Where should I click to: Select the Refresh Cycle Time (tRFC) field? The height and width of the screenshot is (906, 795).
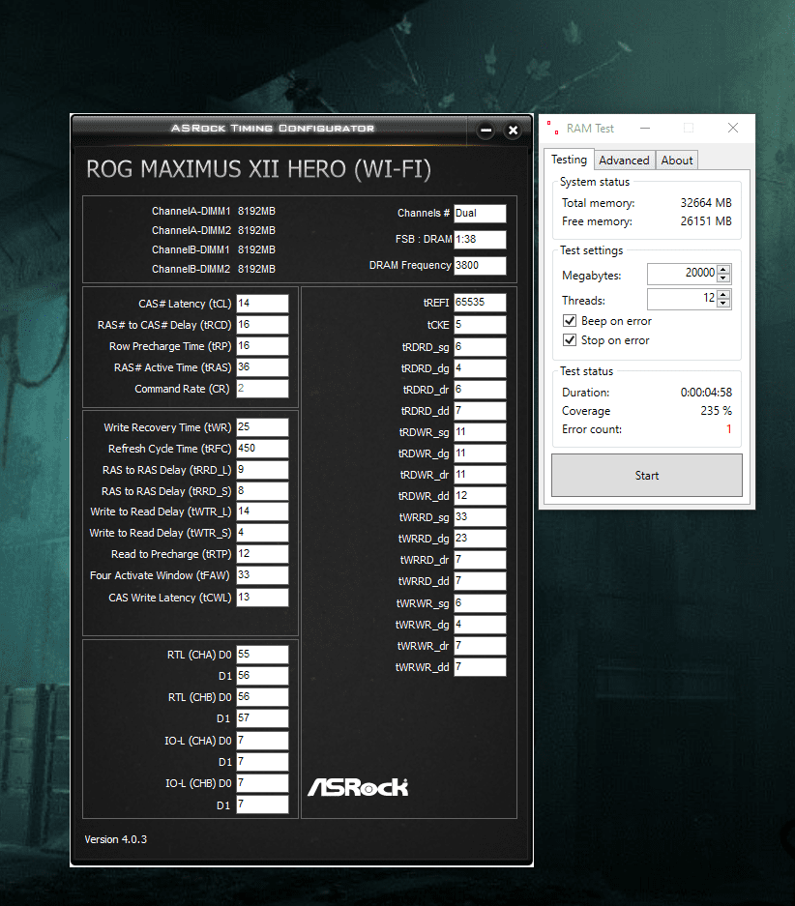click(x=262, y=449)
